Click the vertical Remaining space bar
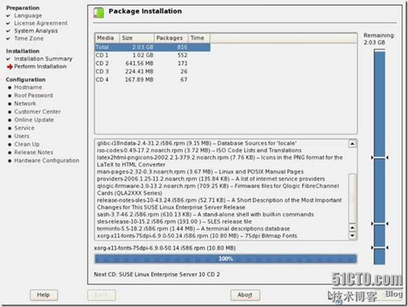The image size is (408, 307). tap(379, 157)
